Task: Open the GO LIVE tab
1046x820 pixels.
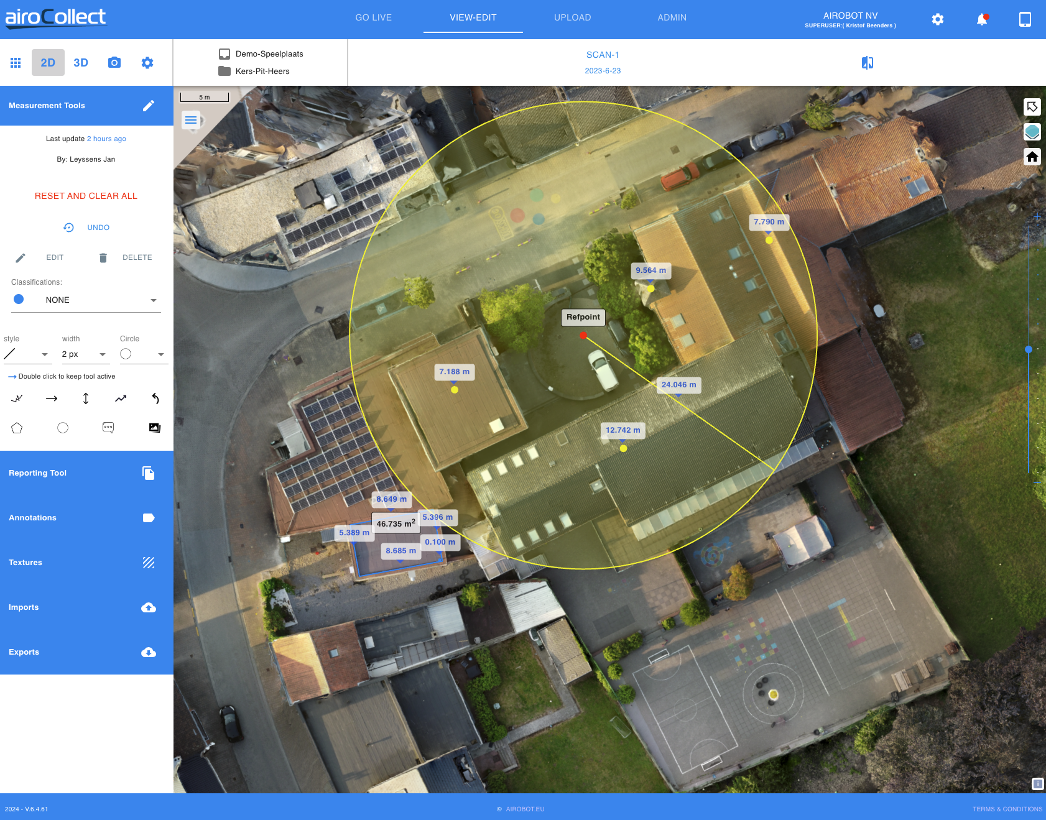Action: pos(373,17)
